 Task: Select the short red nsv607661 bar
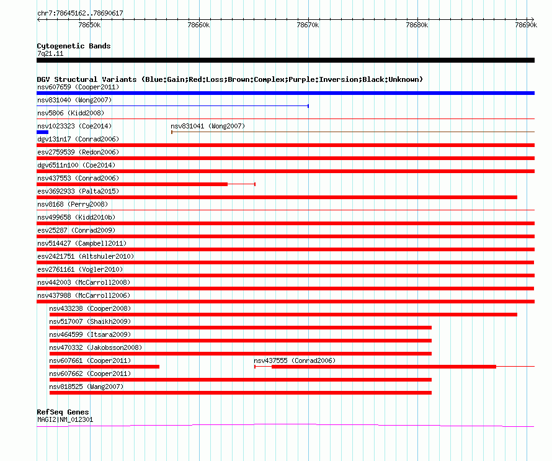point(104,367)
